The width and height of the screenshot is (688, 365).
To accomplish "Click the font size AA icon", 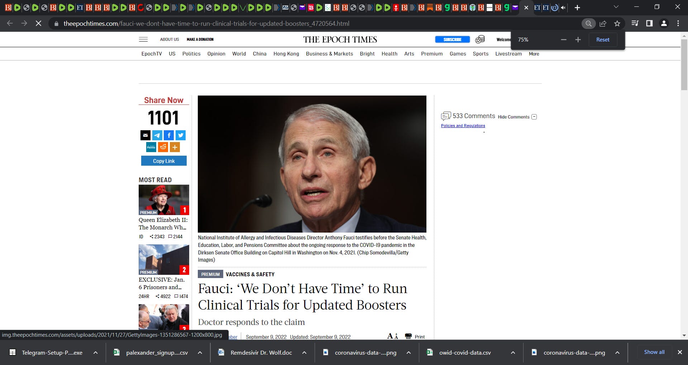I will tap(392, 336).
